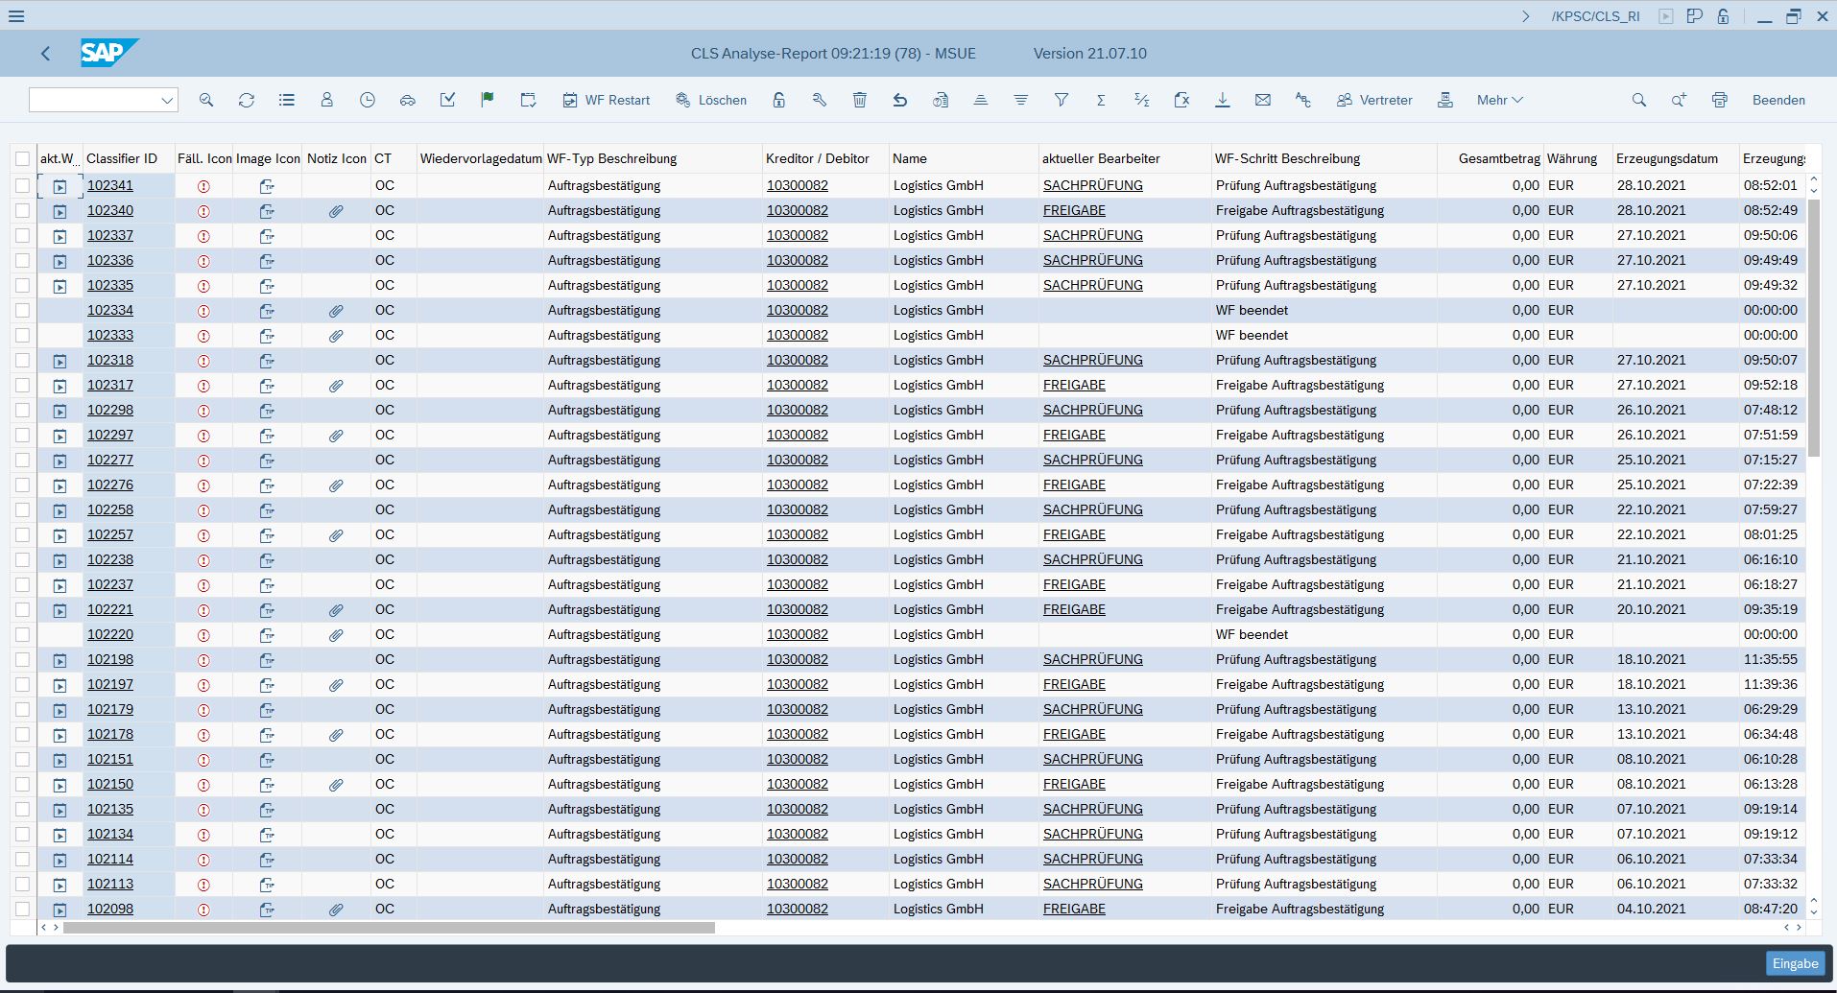Click the checkmark box icon
Viewport: 1837px width, 993px height.
click(x=448, y=100)
